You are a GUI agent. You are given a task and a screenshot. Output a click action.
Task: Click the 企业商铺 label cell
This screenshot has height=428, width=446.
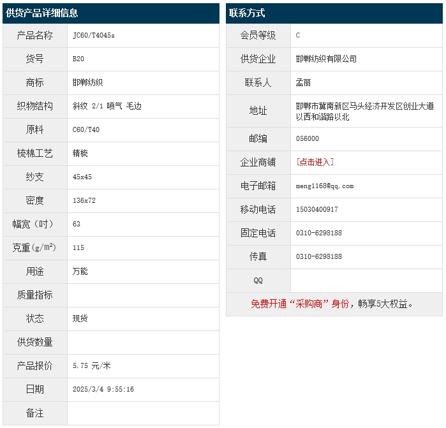pyautogui.click(x=258, y=163)
